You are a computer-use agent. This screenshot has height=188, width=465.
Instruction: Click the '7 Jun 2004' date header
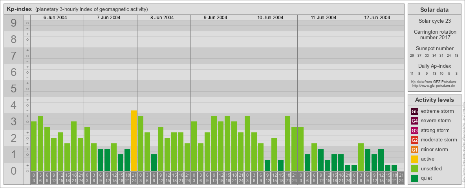tap(108, 18)
